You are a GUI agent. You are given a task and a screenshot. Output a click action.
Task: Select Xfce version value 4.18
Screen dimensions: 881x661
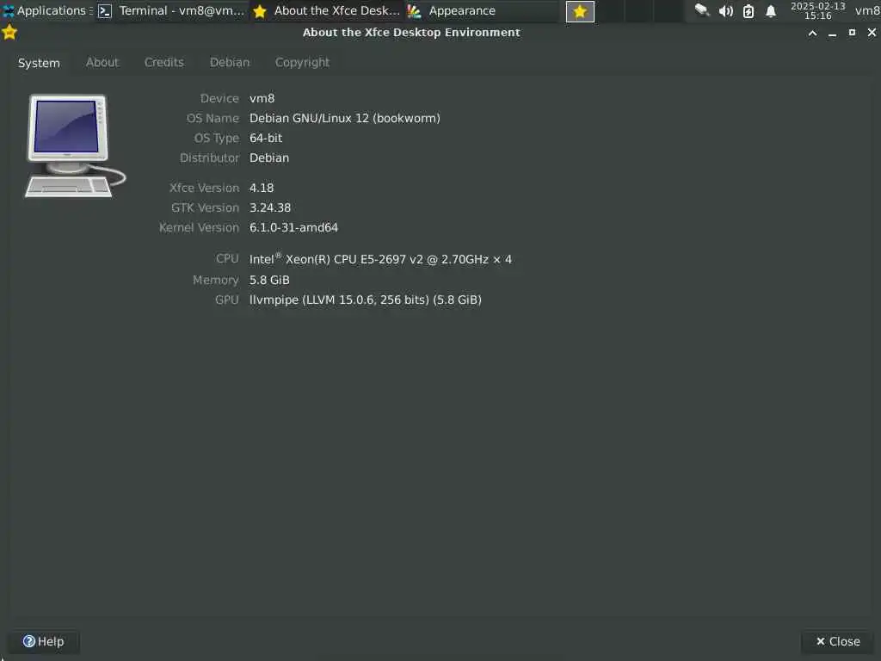coord(262,188)
